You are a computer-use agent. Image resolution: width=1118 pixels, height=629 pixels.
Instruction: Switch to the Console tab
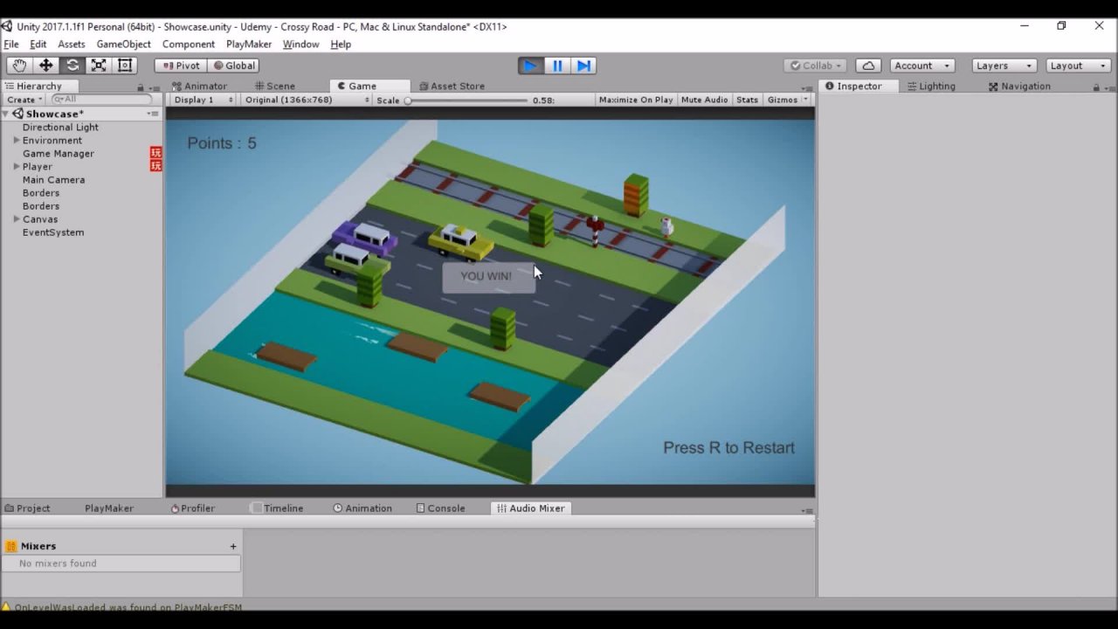[440, 508]
